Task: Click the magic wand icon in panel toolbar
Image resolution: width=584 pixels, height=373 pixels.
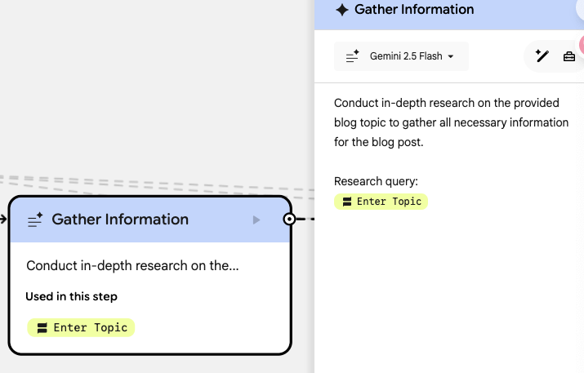Action: click(542, 56)
